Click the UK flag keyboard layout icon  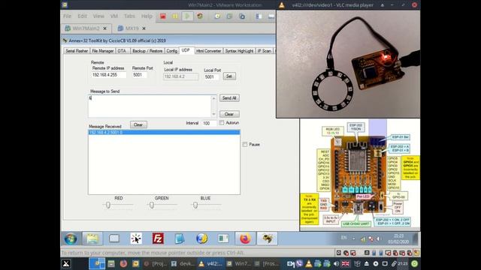[x=346, y=263]
